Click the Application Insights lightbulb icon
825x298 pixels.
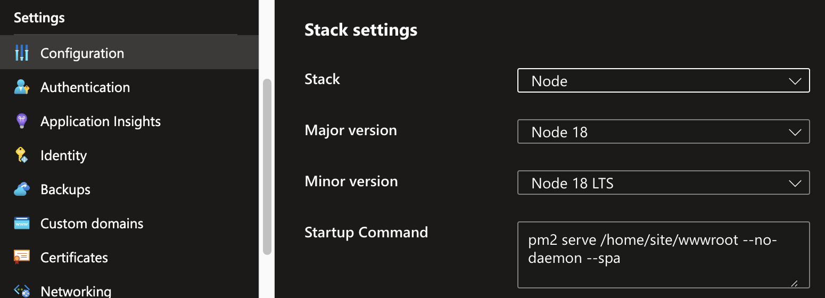click(21, 121)
